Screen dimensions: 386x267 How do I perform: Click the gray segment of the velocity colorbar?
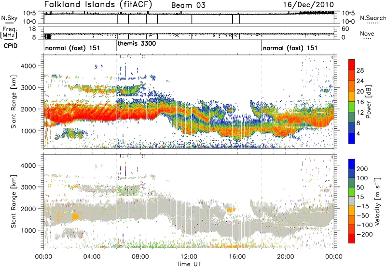pos(352,201)
